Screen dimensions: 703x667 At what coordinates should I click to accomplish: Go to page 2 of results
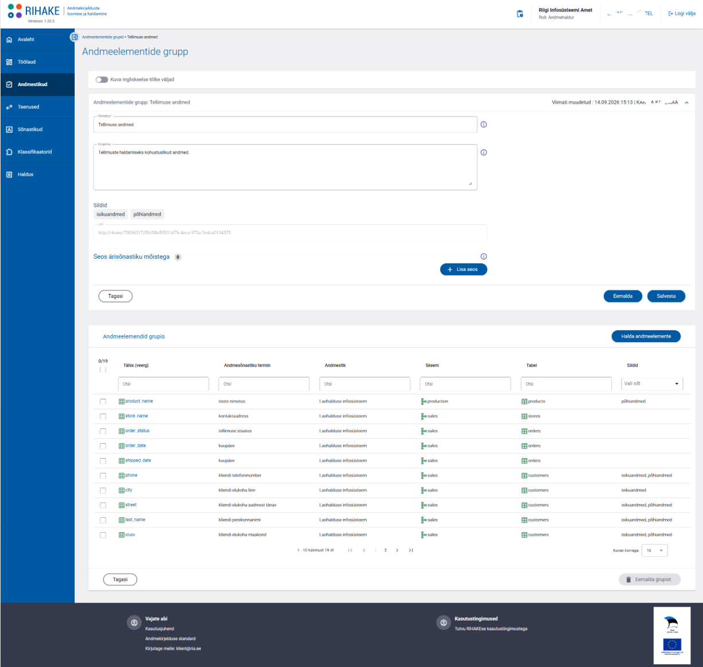(386, 550)
